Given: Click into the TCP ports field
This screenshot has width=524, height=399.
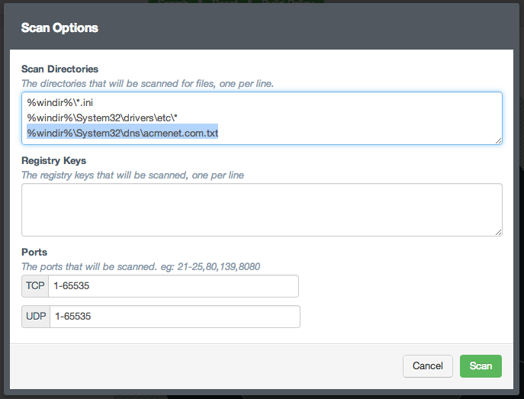Looking at the screenshot, I should pos(172,286).
